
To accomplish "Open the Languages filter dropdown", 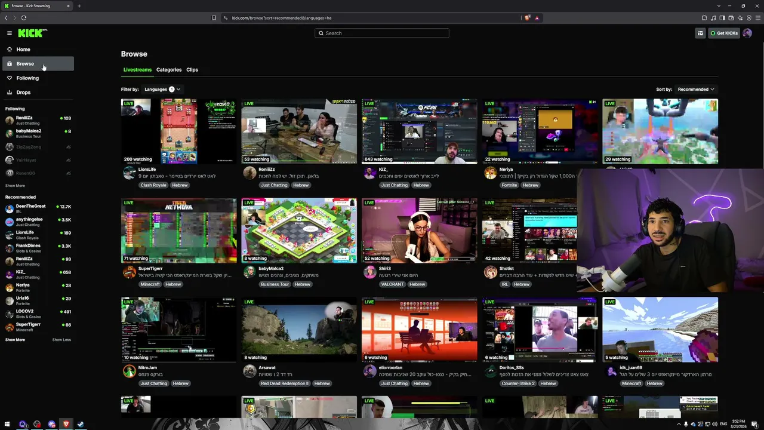I will pyautogui.click(x=162, y=90).
